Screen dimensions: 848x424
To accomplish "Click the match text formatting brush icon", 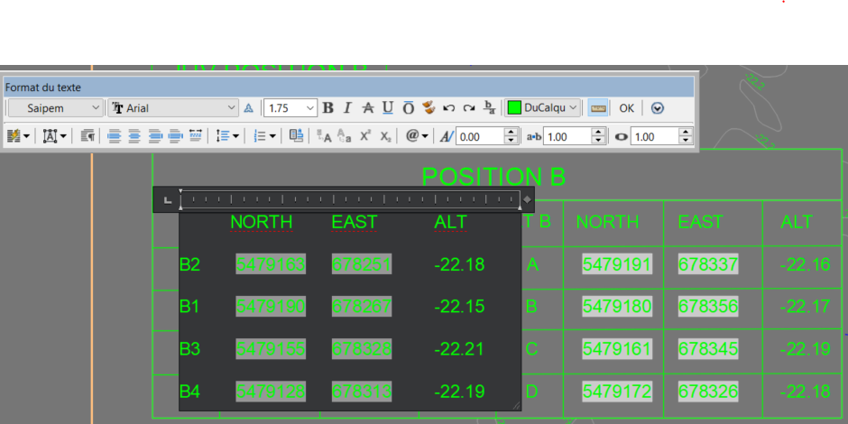I will point(429,107).
